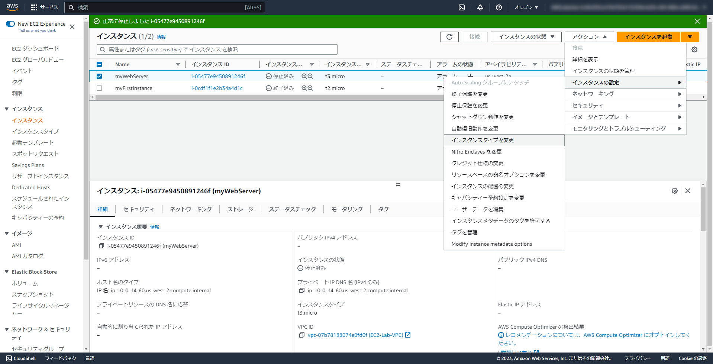Open the AWS services grid menu
The height and width of the screenshot is (364, 713).
point(35,7)
